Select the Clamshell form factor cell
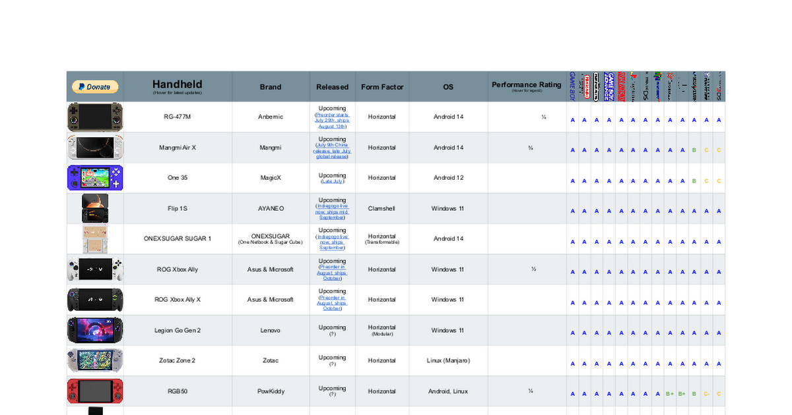 (382, 208)
